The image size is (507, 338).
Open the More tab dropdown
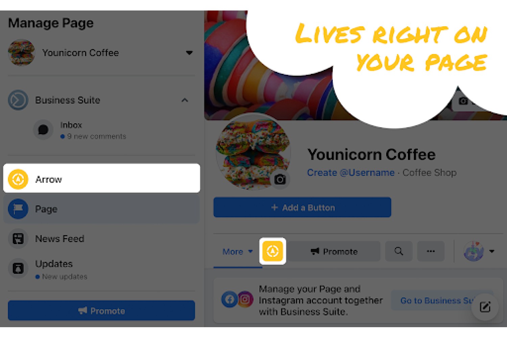238,252
